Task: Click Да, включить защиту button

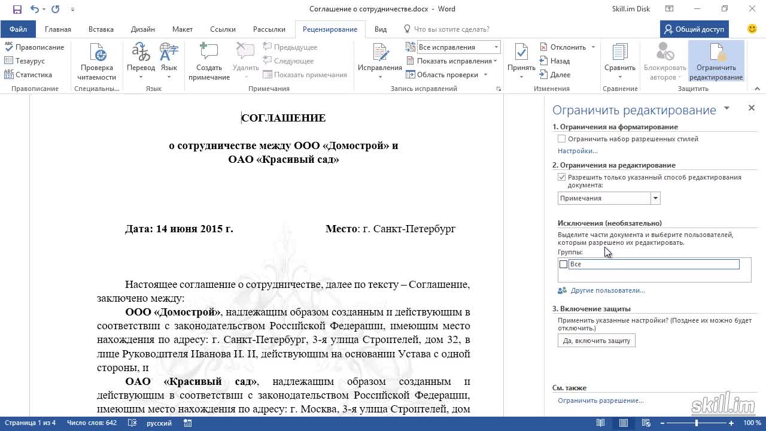Action: click(597, 341)
